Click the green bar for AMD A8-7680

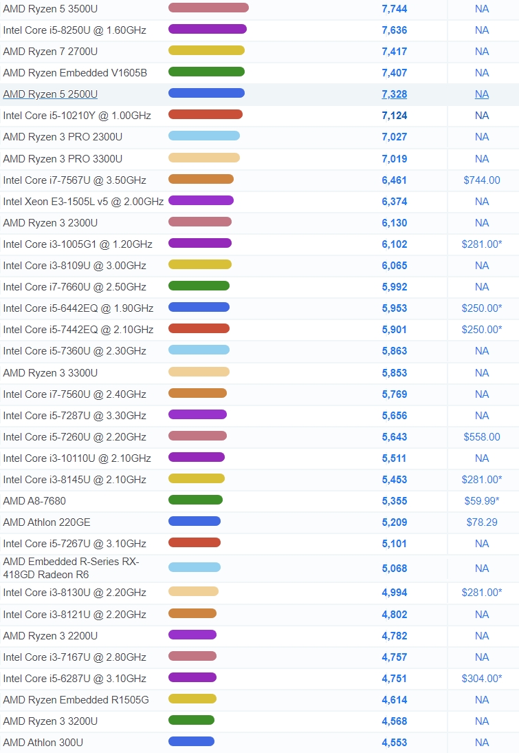coord(195,500)
